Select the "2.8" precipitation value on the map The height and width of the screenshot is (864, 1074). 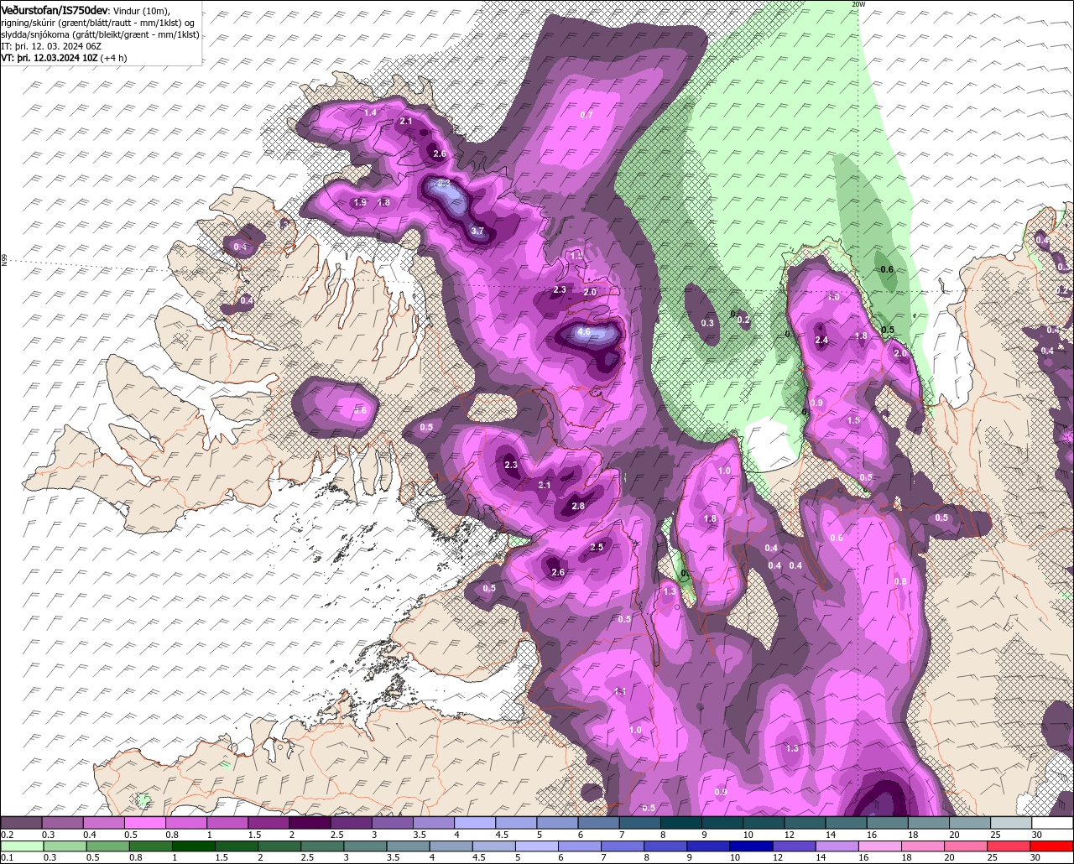click(x=578, y=506)
